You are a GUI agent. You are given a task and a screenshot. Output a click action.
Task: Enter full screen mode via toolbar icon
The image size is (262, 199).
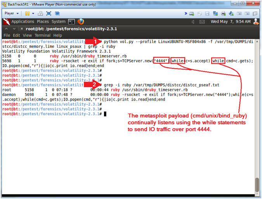[49, 13]
